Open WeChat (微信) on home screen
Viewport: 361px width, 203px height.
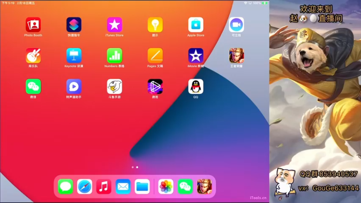point(33,87)
